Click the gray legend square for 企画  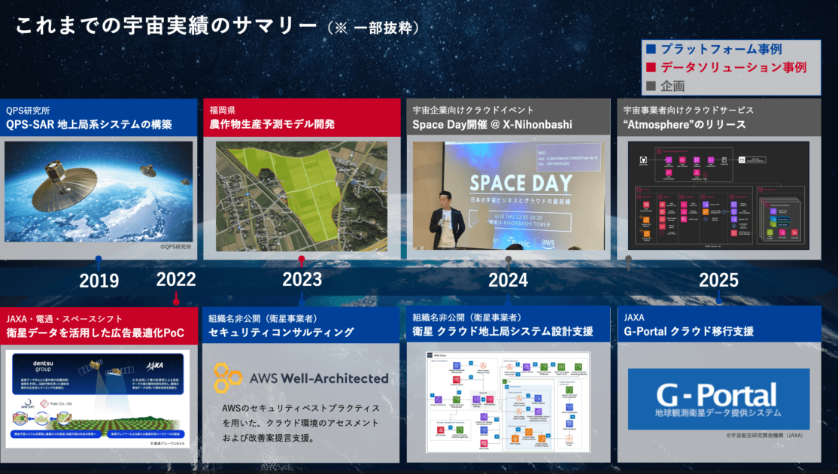(x=651, y=86)
